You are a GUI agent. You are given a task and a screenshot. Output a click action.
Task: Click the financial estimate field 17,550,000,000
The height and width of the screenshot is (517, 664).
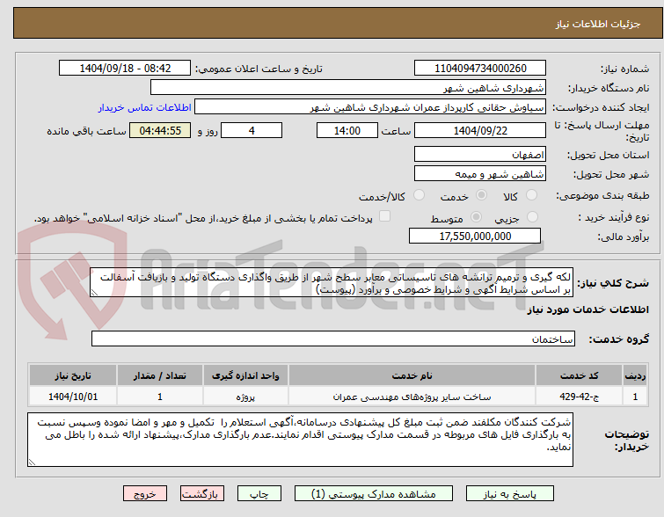[475, 236]
